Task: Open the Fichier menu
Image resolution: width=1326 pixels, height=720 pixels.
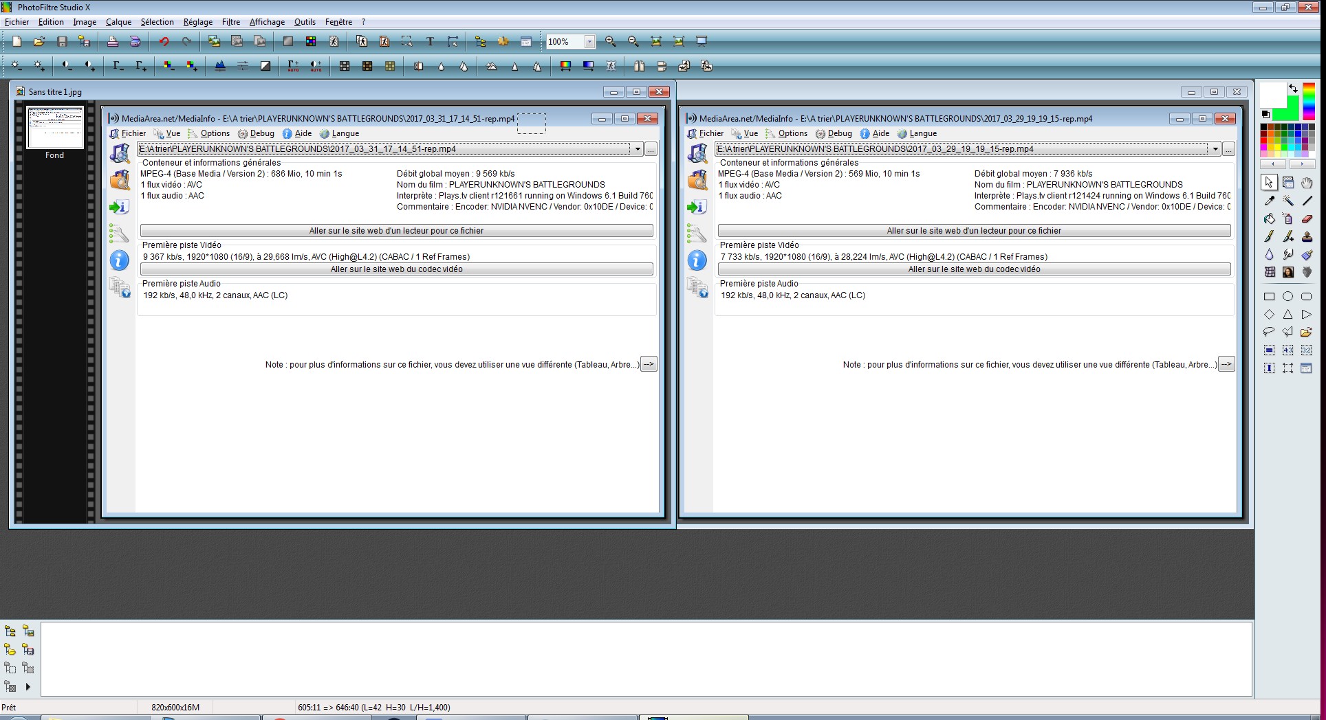Action: coord(17,22)
